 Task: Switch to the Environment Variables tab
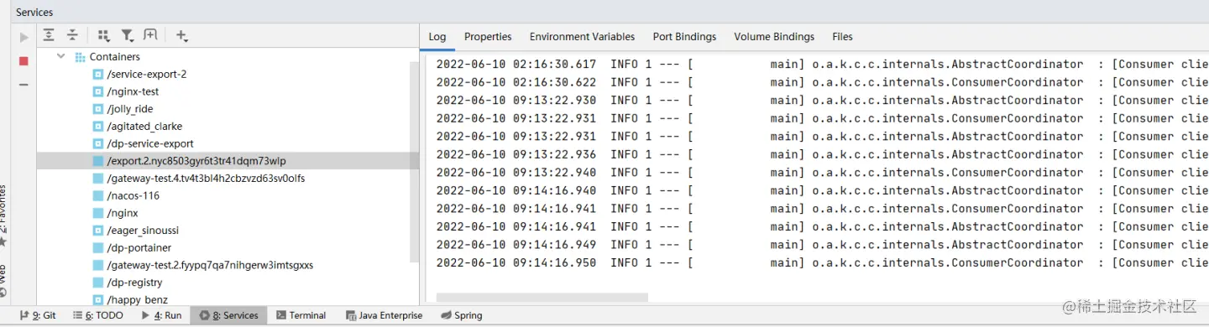click(582, 37)
